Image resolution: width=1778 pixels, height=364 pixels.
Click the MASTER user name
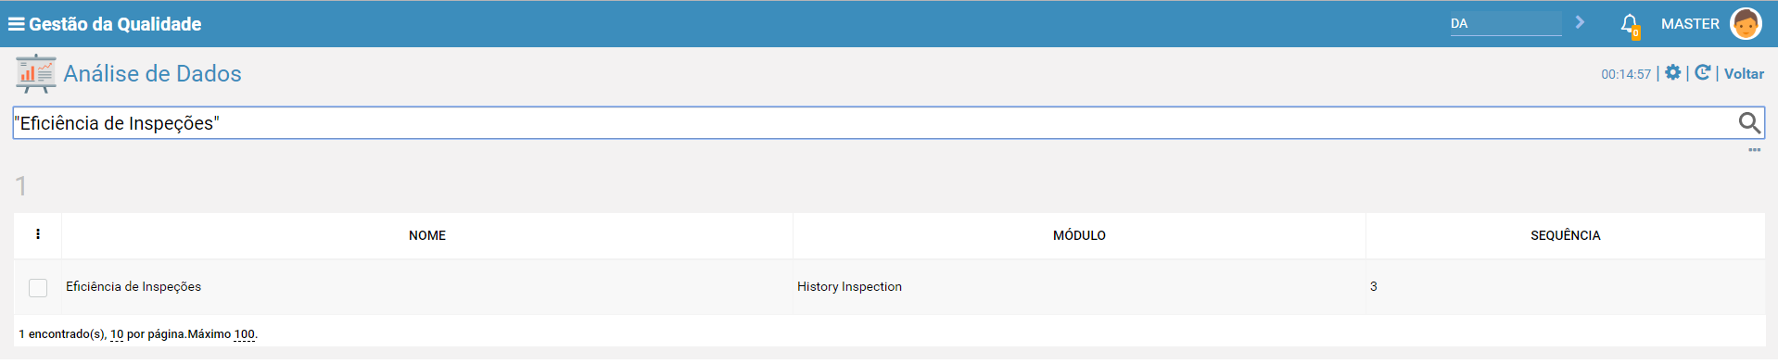pos(1690,24)
